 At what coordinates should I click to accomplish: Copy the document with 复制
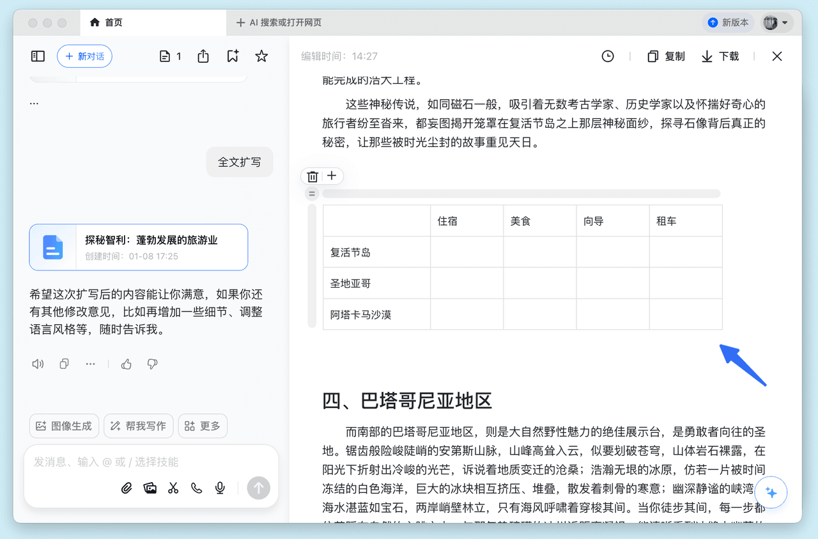click(666, 56)
